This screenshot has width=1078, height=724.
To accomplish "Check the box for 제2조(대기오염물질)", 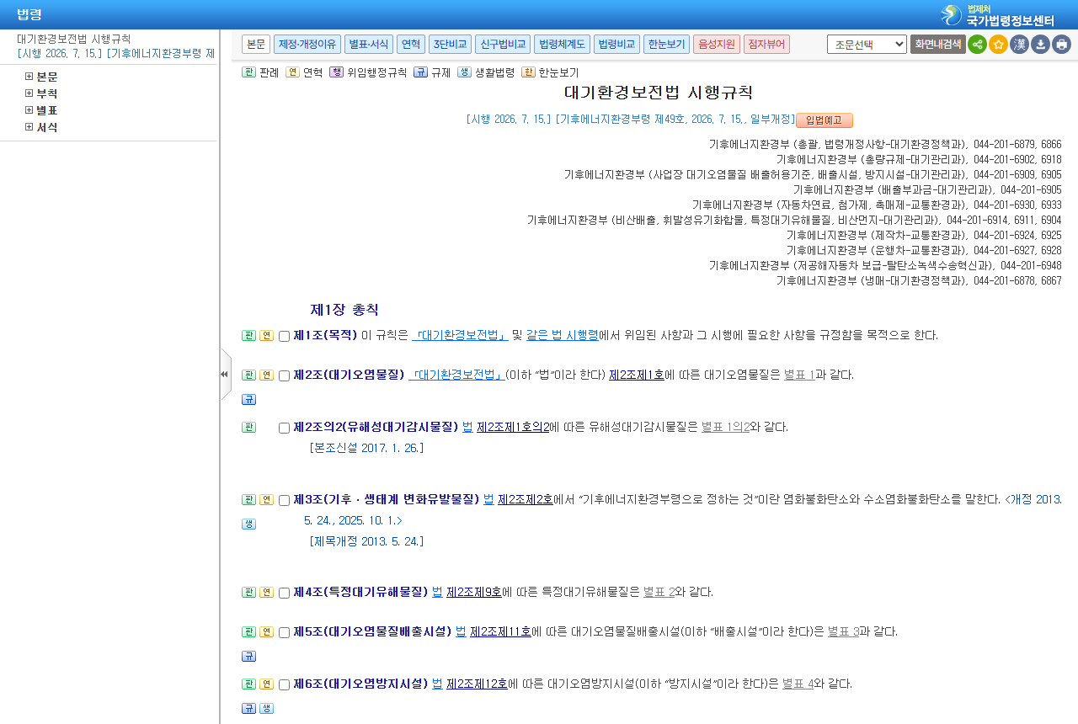I will pos(284,375).
